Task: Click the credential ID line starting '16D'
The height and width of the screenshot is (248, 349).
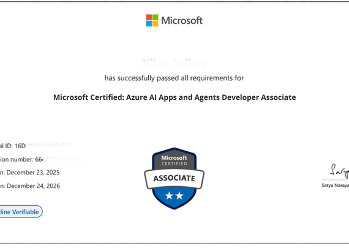Action: coord(36,146)
